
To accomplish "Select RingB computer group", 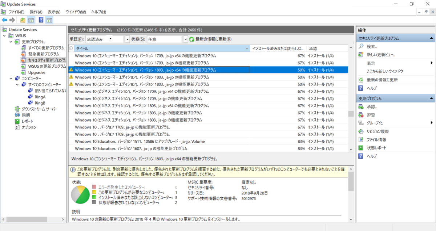I will 40,103.
